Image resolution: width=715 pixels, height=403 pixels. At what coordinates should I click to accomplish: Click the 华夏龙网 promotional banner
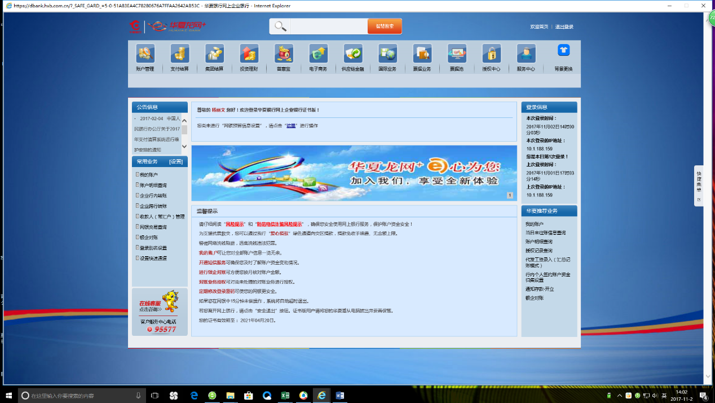pyautogui.click(x=354, y=173)
